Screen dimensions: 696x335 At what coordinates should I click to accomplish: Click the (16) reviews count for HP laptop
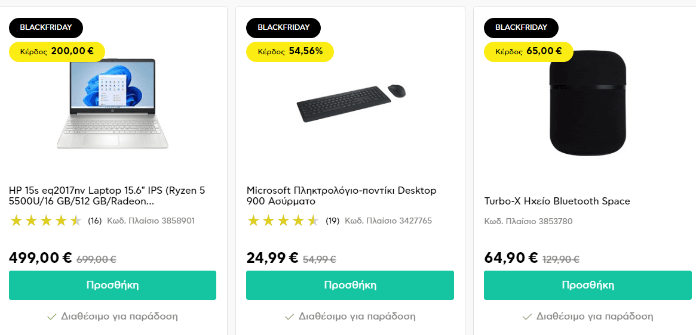tap(94, 221)
